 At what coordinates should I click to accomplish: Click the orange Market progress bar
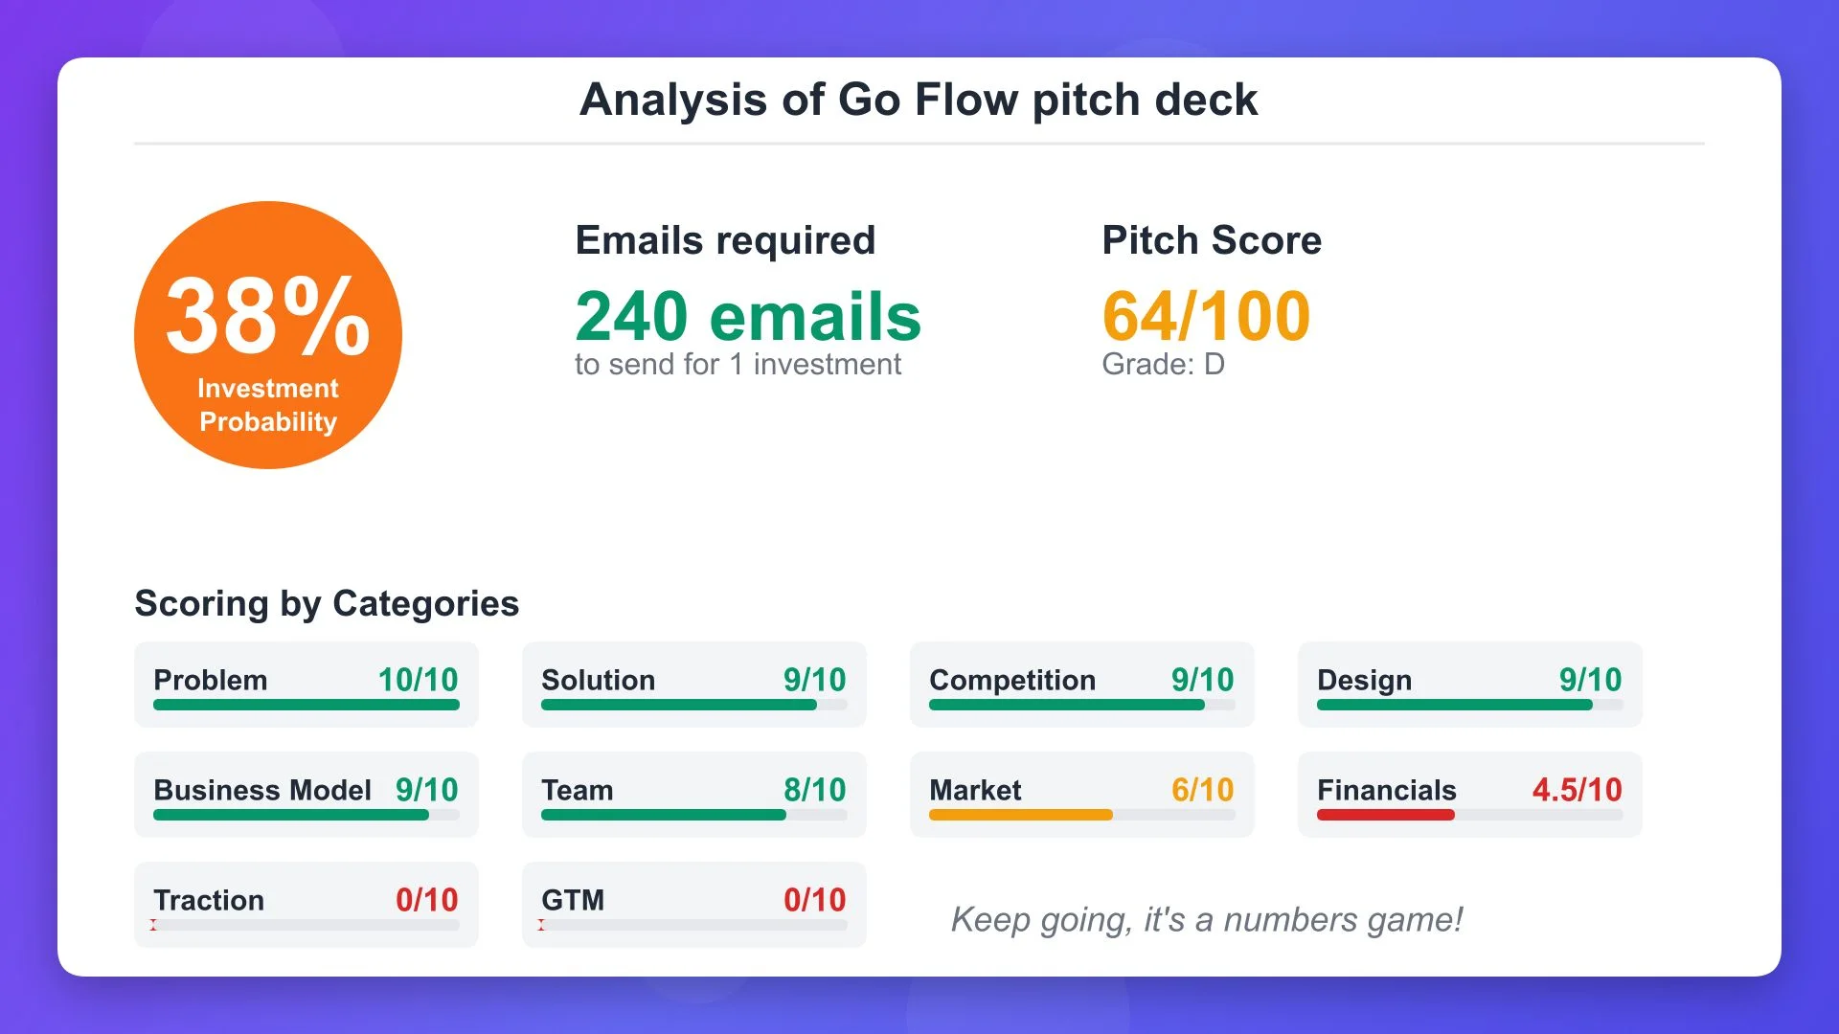(1020, 815)
